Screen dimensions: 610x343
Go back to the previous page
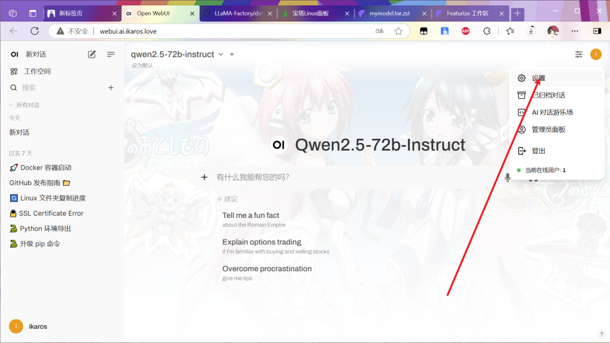pyautogui.click(x=14, y=31)
